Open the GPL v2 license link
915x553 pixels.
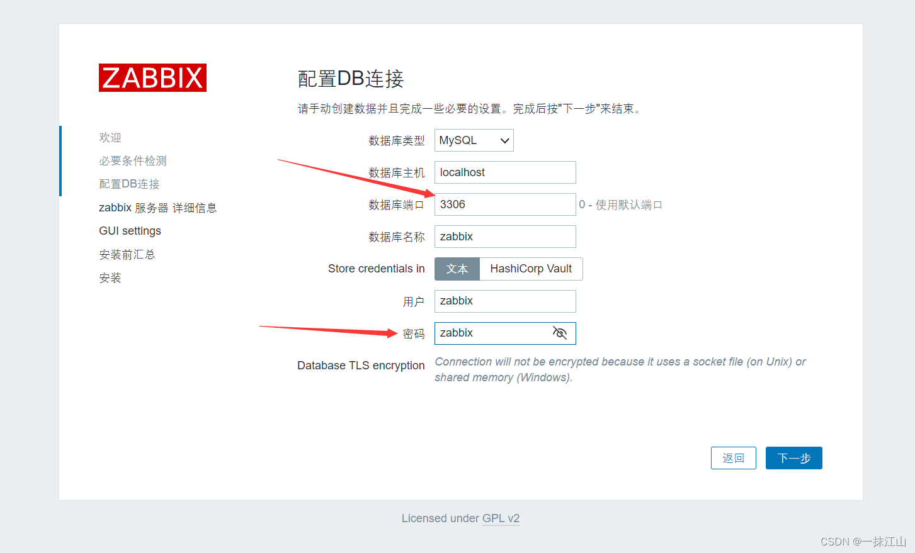(x=501, y=518)
